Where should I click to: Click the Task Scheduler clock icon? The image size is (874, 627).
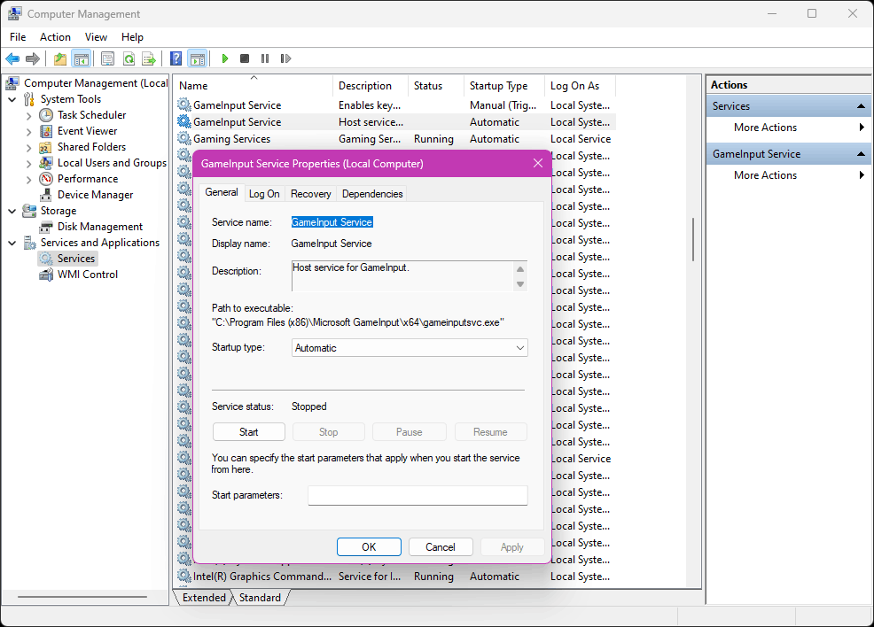coord(46,115)
